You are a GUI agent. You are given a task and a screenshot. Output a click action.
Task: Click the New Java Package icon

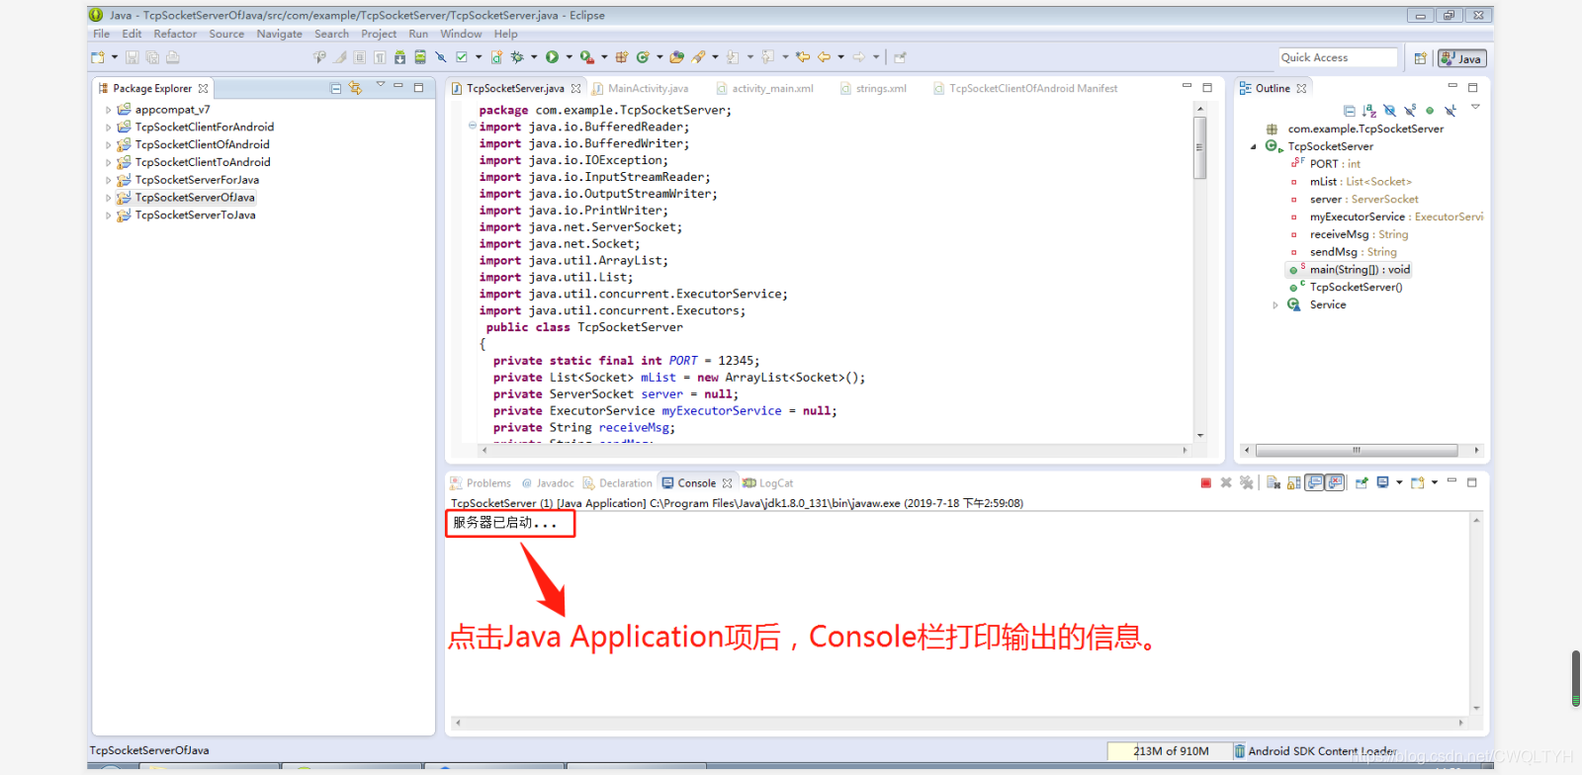(622, 57)
